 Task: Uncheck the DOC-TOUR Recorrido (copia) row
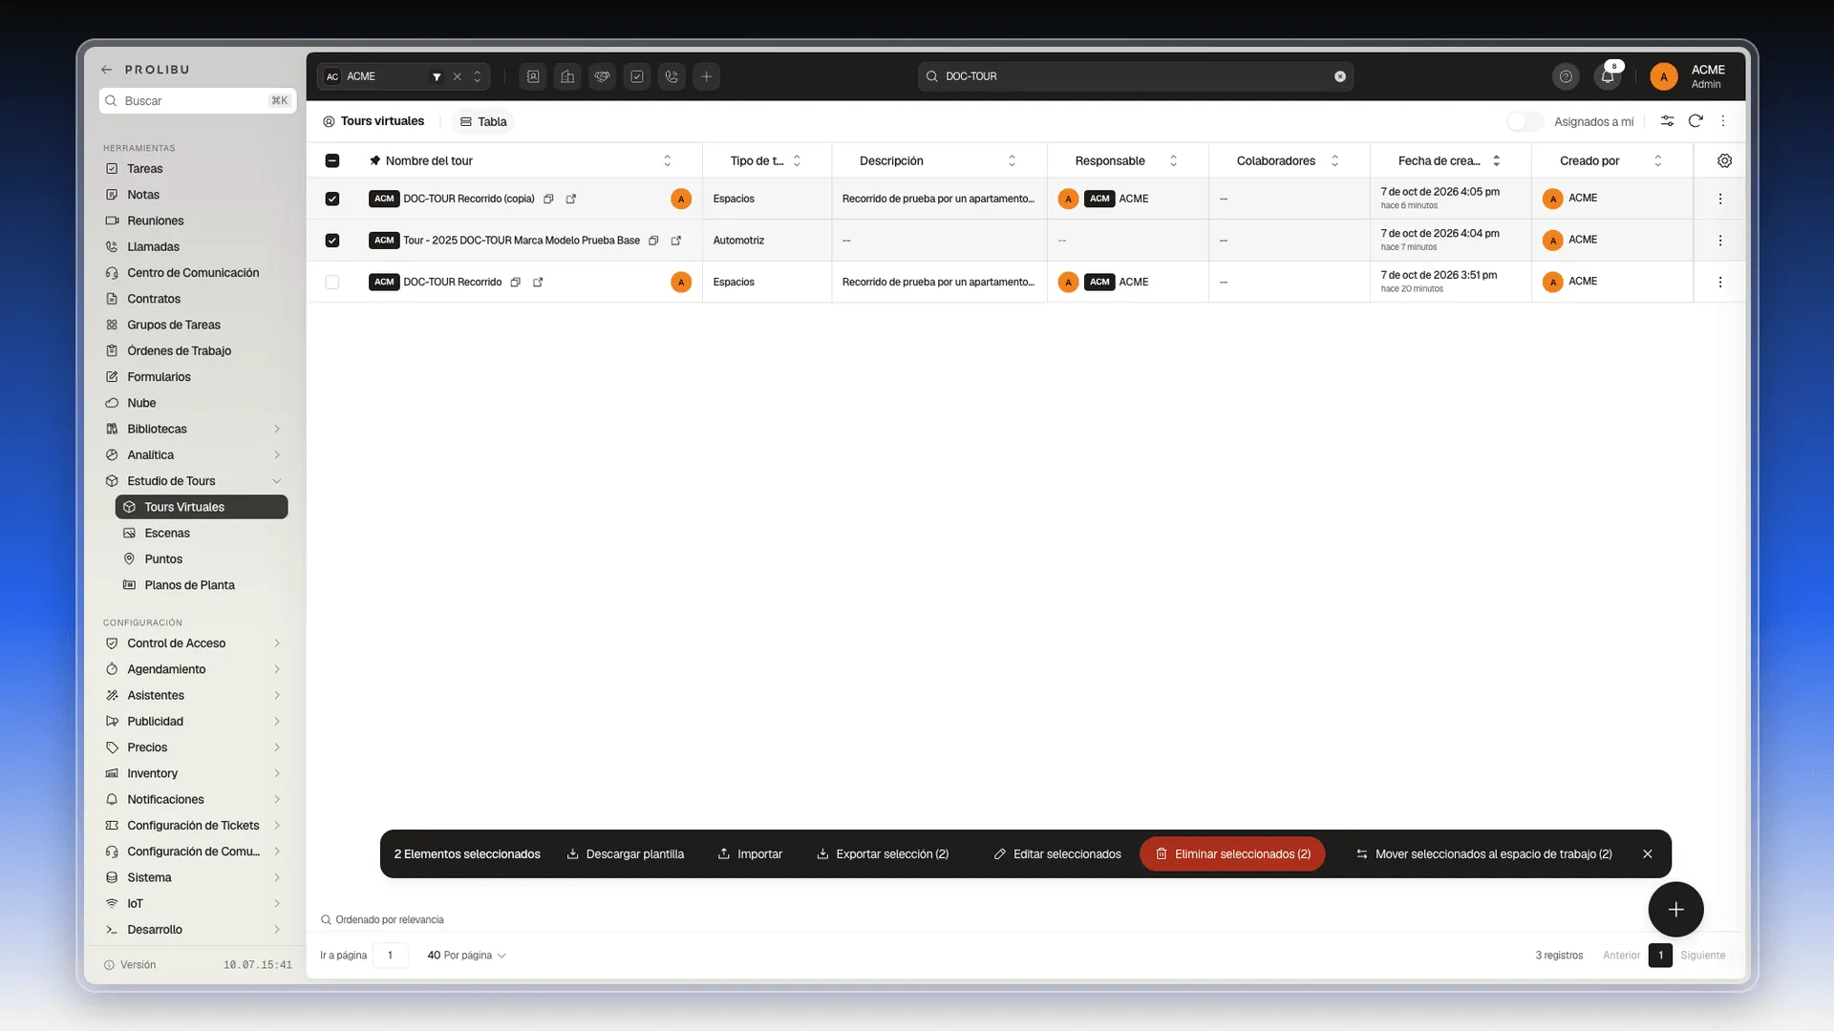coord(332,199)
